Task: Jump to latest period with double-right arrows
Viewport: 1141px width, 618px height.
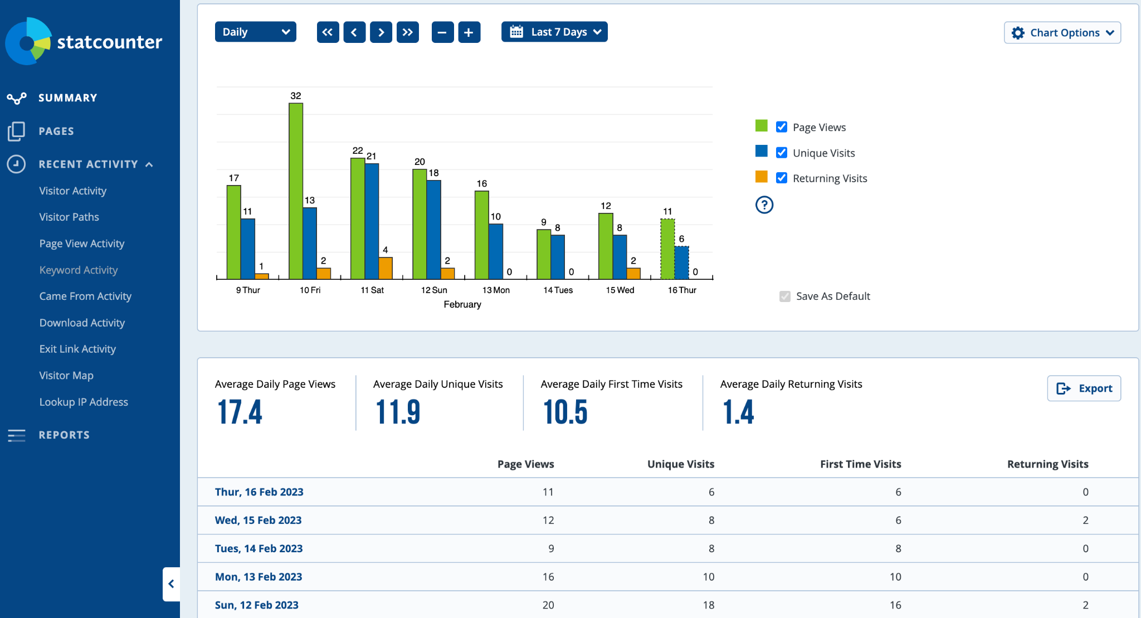Action: [408, 32]
